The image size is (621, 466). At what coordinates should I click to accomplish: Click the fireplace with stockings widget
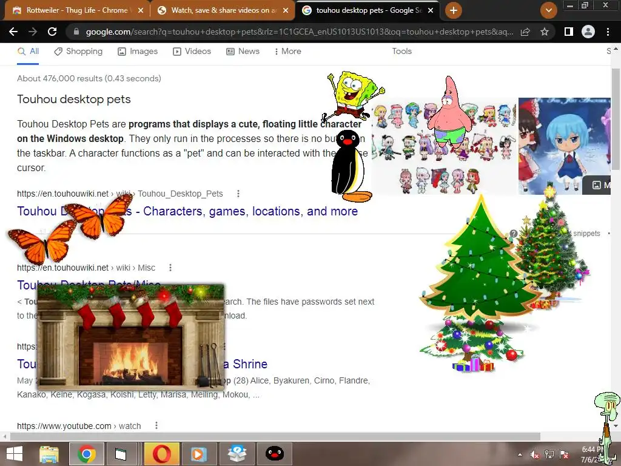click(131, 336)
